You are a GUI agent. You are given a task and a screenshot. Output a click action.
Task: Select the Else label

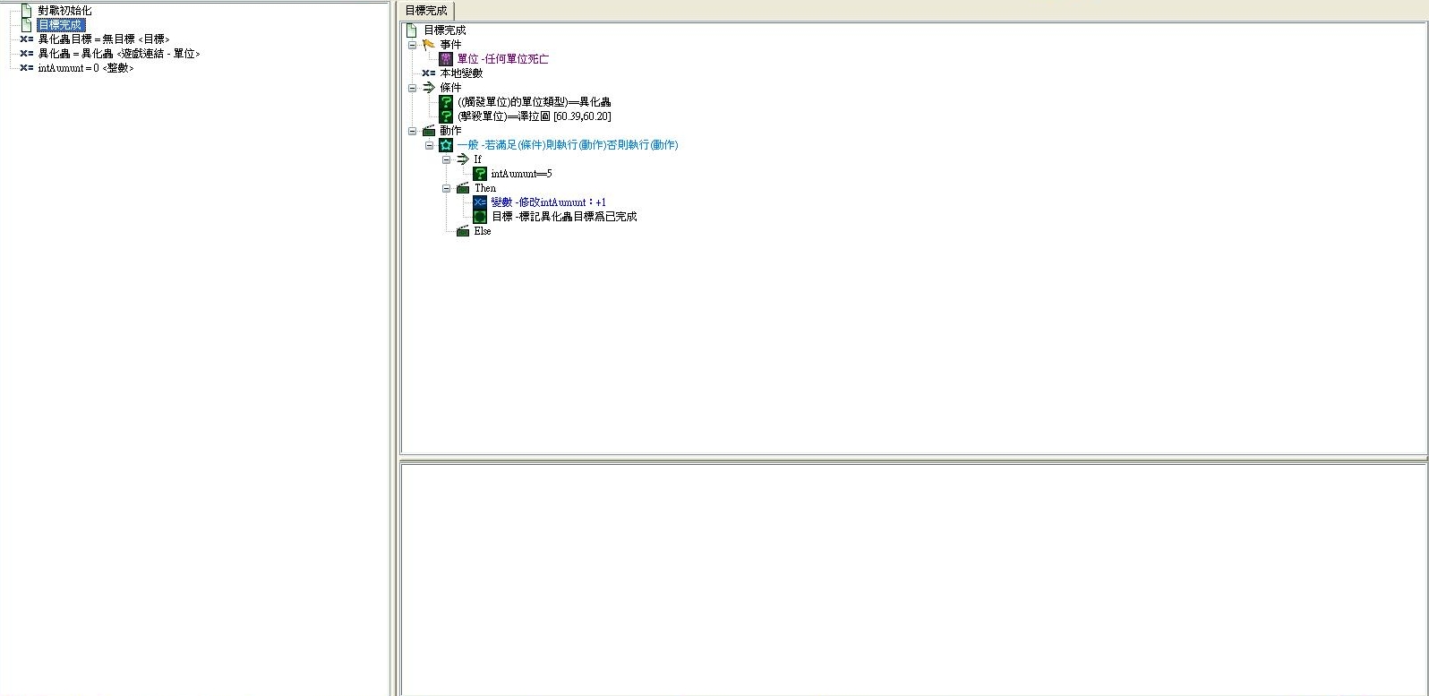(483, 231)
